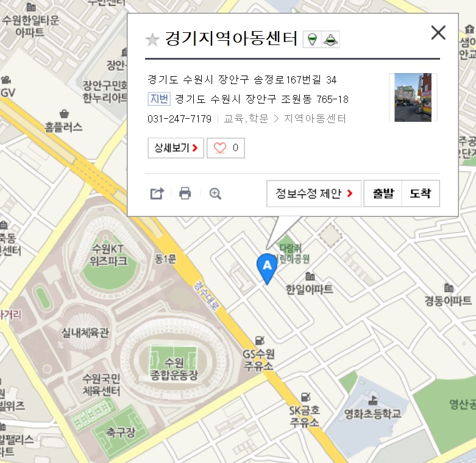
Task: Select the SK금호 주유소 gas pump icon
Action: [305, 397]
